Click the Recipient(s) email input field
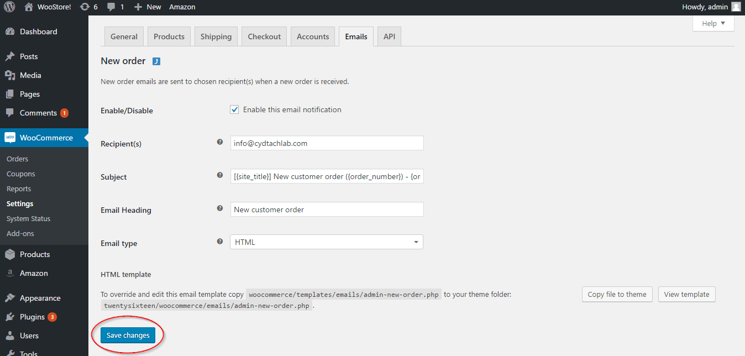Screen dimensions: 745x356 (327, 143)
